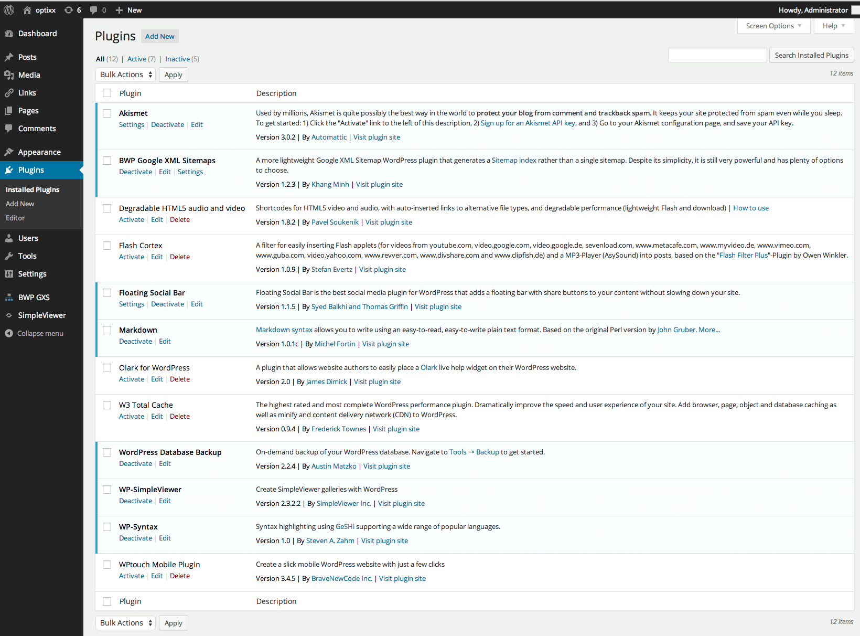Delete the WPtouch Mobile Plugin
This screenshot has width=860, height=636.
click(180, 576)
